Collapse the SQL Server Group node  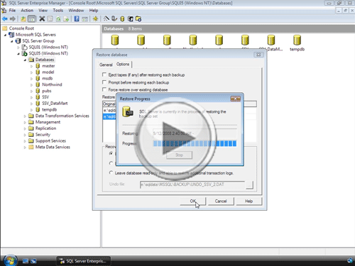coord(11,41)
